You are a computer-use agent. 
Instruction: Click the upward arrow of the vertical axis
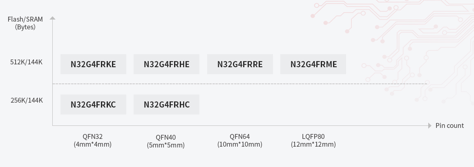[x=52, y=18]
